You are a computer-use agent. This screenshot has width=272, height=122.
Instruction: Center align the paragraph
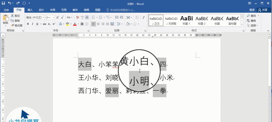coord(98,24)
